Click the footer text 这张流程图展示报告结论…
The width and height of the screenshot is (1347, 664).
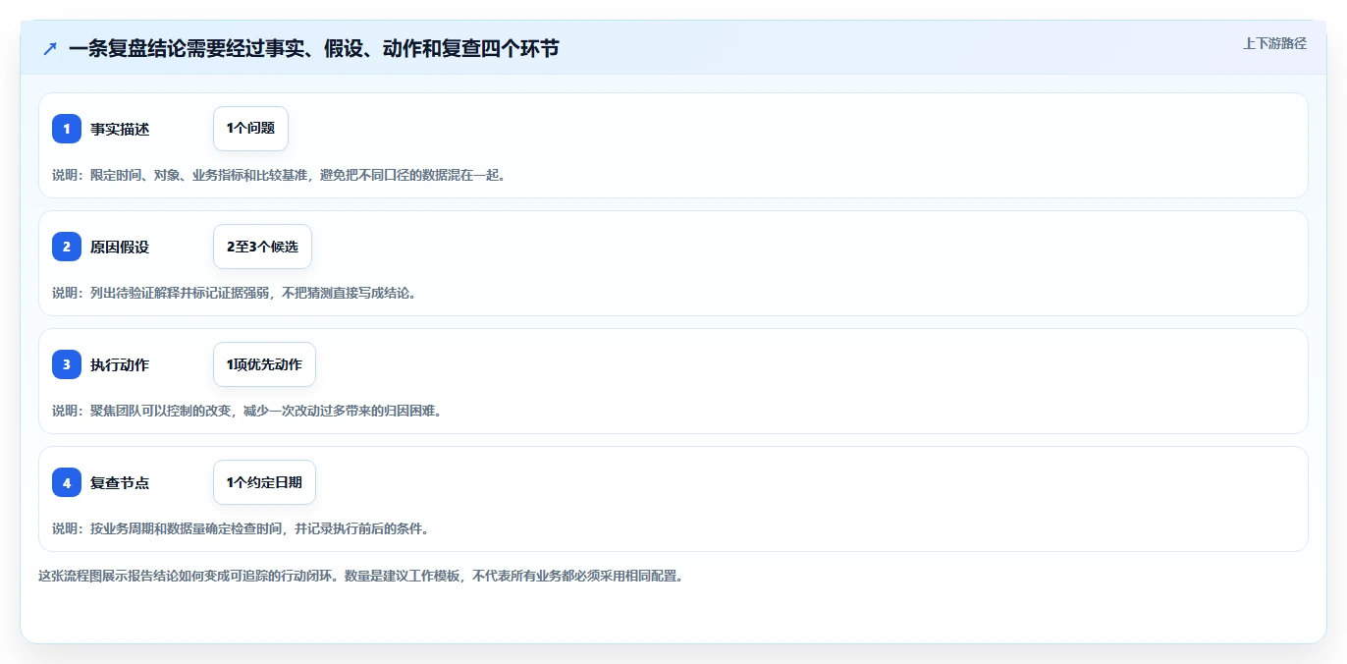tap(360, 576)
